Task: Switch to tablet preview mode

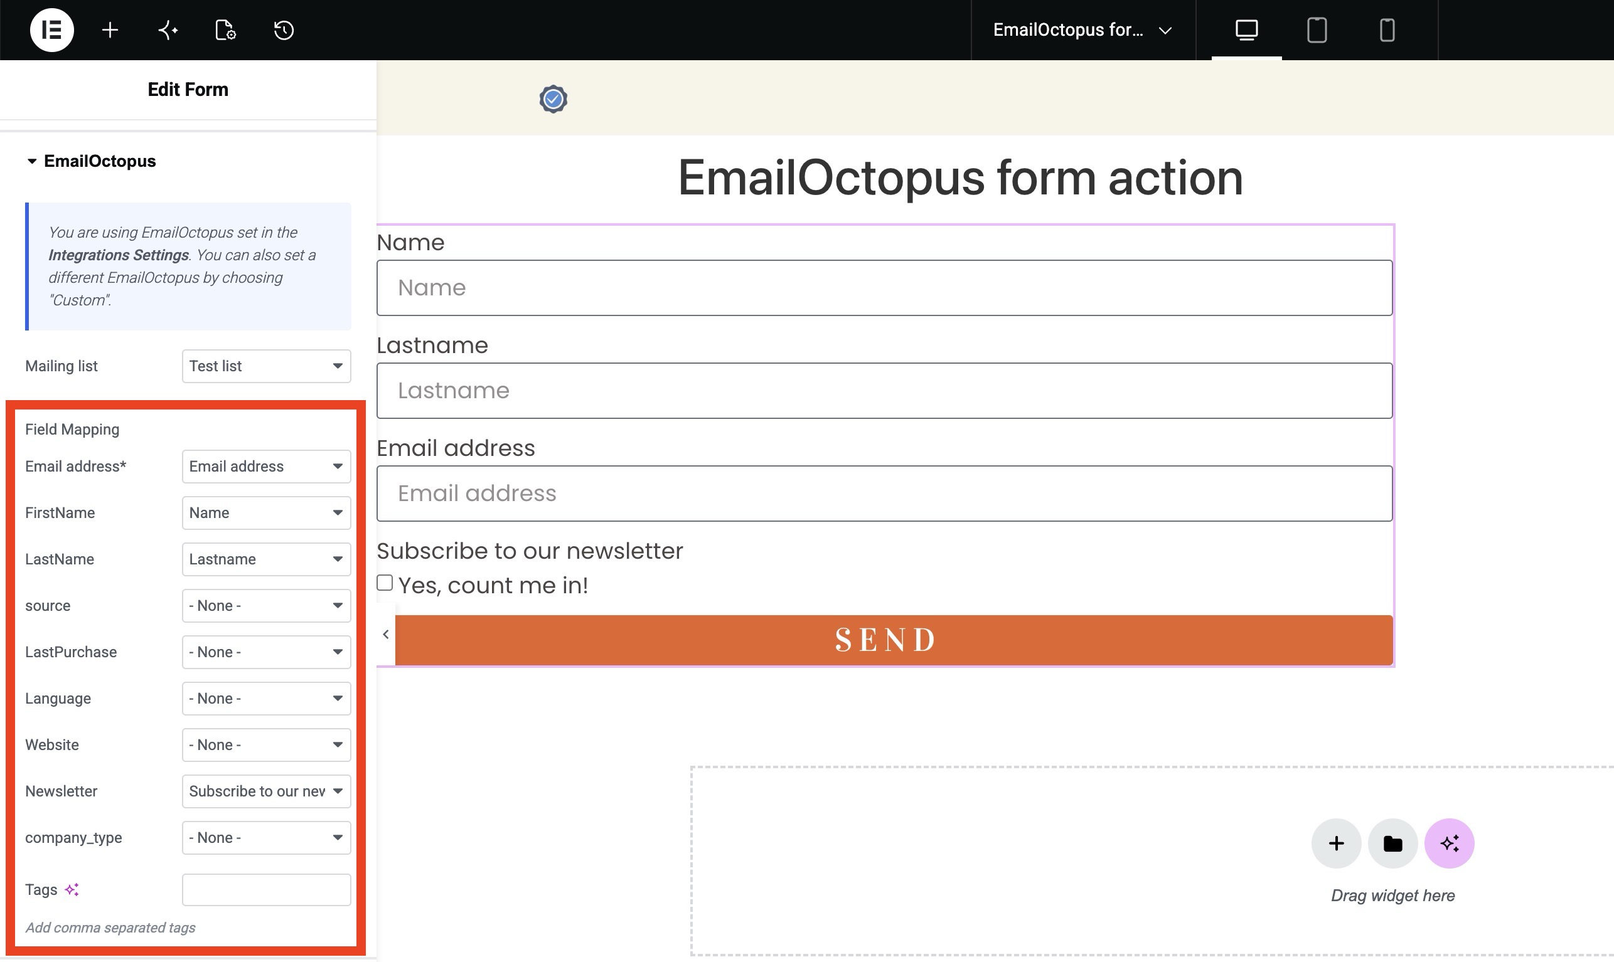Action: [x=1317, y=30]
